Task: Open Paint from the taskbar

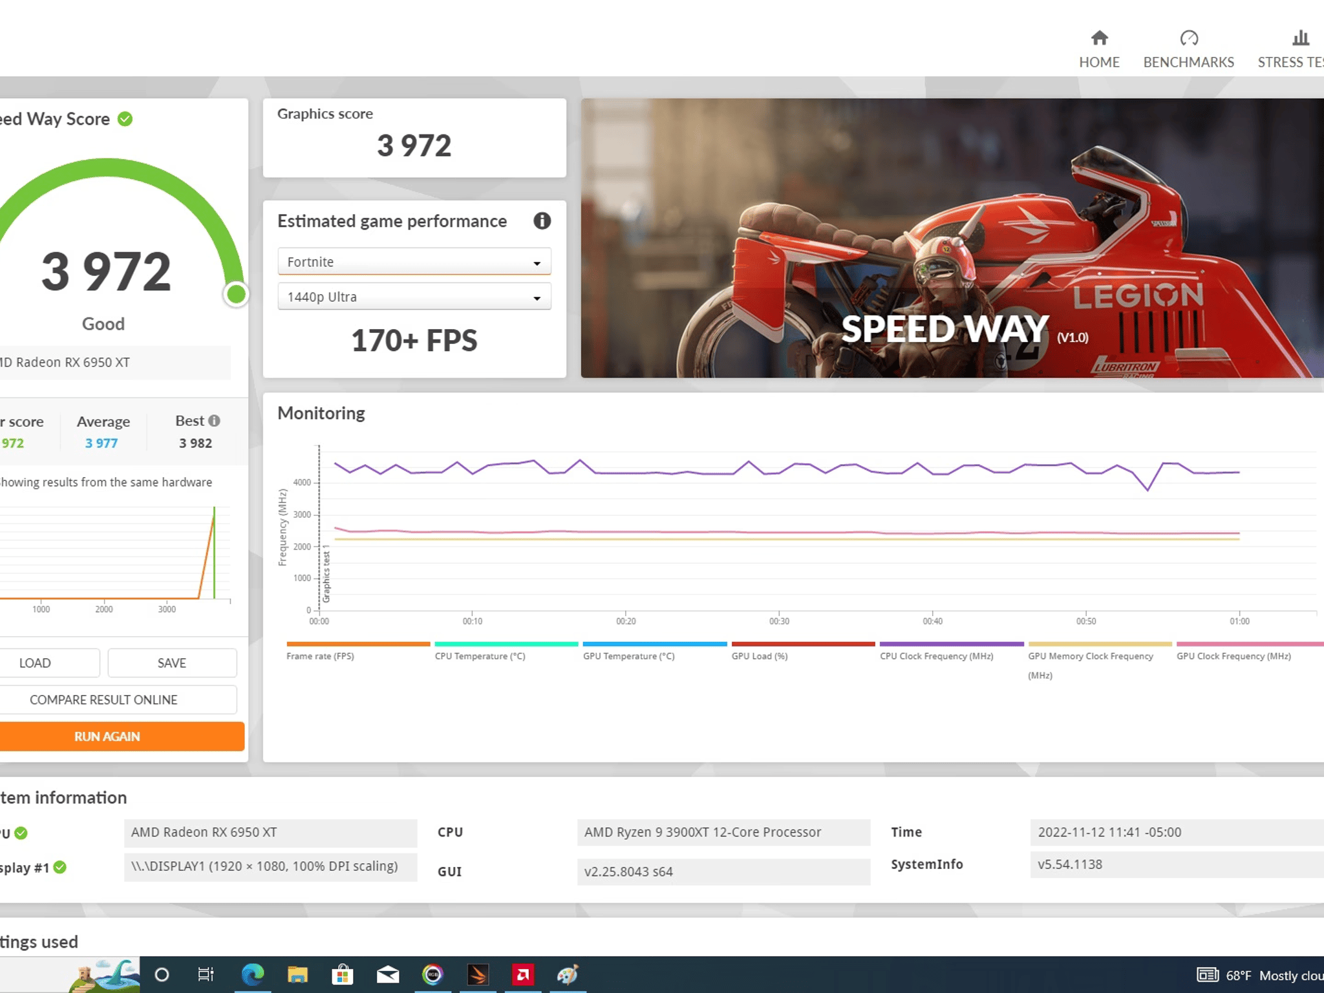Action: (x=567, y=974)
